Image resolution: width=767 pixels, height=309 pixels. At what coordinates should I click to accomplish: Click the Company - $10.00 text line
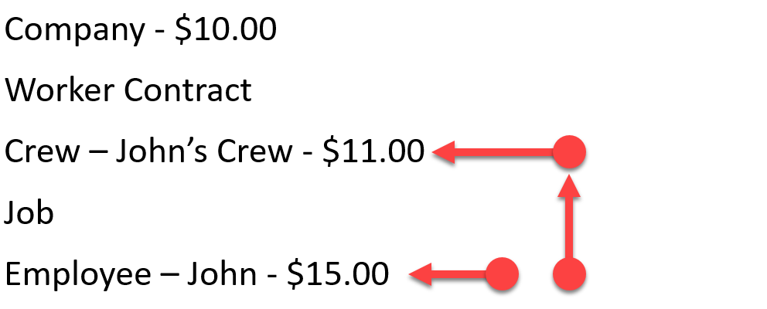[141, 30]
